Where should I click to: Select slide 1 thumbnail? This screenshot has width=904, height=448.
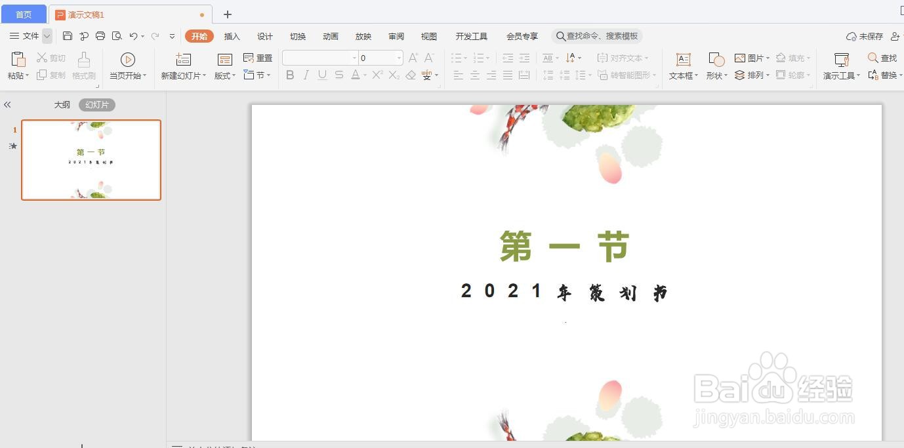(x=91, y=159)
